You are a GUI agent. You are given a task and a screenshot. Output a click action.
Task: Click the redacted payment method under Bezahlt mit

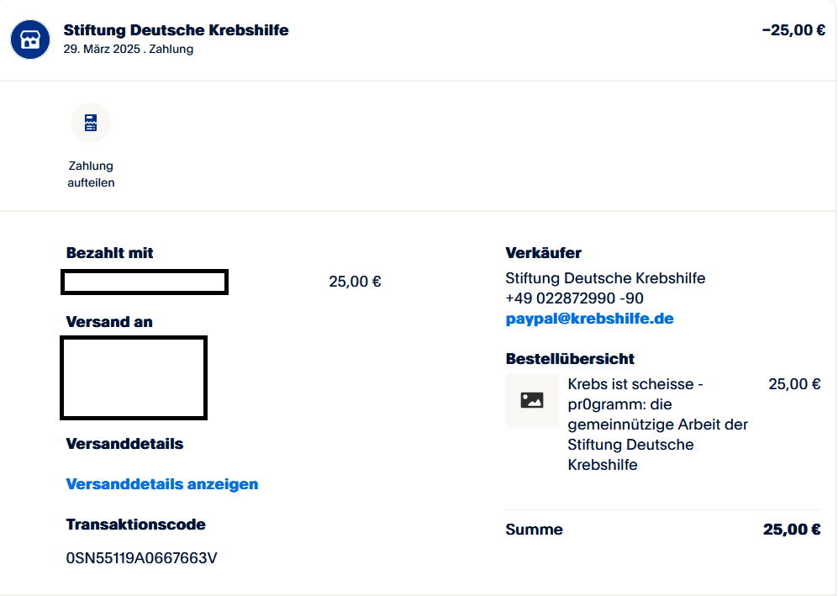[145, 282]
